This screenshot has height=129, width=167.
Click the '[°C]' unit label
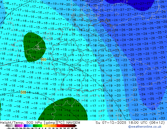[x=61, y=123]
